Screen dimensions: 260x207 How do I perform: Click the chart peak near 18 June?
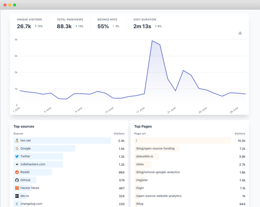point(152,41)
